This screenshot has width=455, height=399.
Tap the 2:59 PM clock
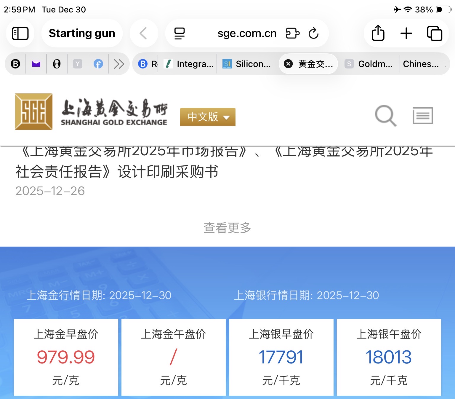click(x=19, y=9)
